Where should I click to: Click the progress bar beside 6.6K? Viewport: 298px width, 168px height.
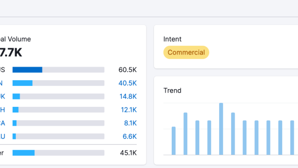(x=58, y=136)
